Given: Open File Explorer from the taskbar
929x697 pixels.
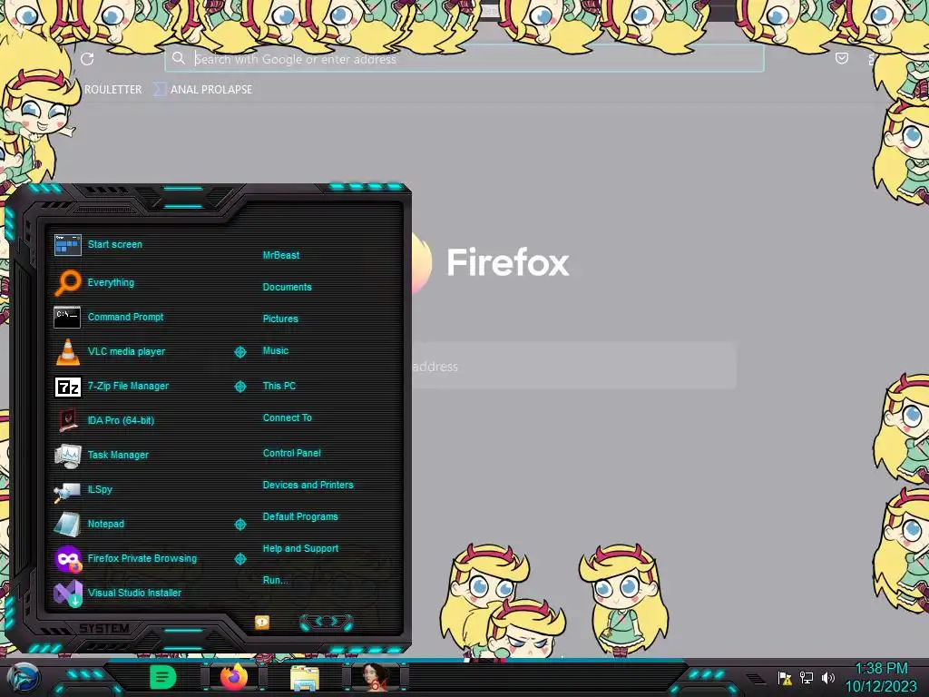Looking at the screenshot, I should [x=305, y=679].
